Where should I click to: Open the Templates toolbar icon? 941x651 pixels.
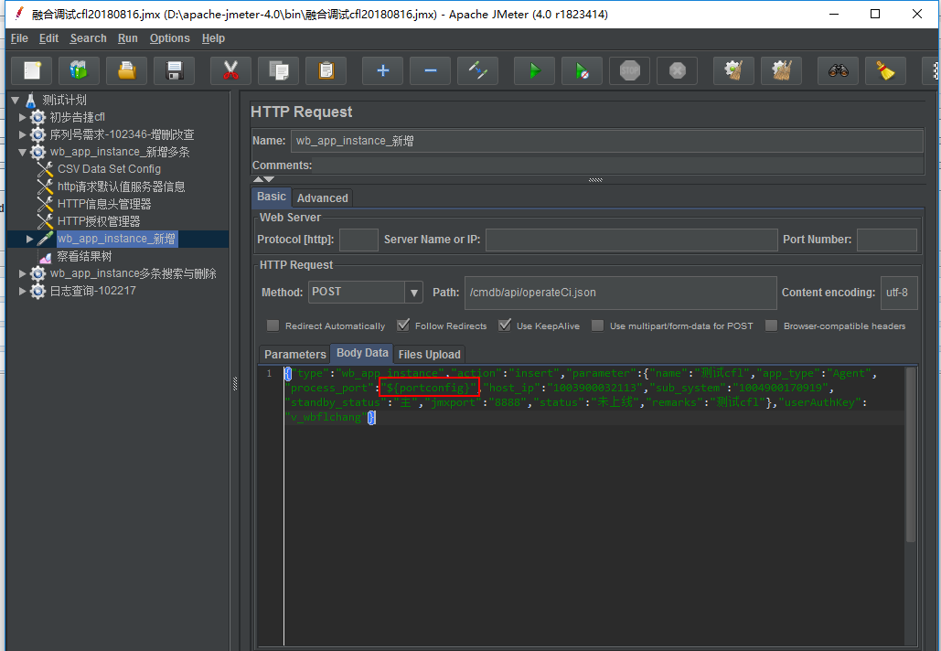click(80, 70)
